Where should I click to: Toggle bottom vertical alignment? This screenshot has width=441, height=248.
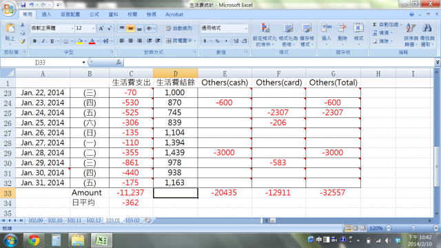tap(139, 28)
